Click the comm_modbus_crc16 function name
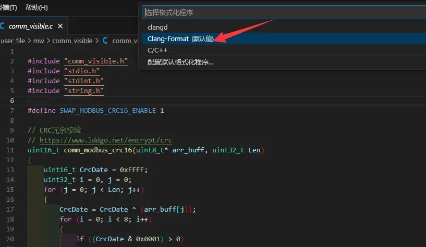426x247 pixels. coord(98,150)
